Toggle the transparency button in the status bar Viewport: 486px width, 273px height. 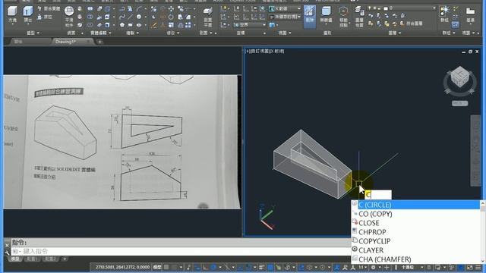coord(270,267)
